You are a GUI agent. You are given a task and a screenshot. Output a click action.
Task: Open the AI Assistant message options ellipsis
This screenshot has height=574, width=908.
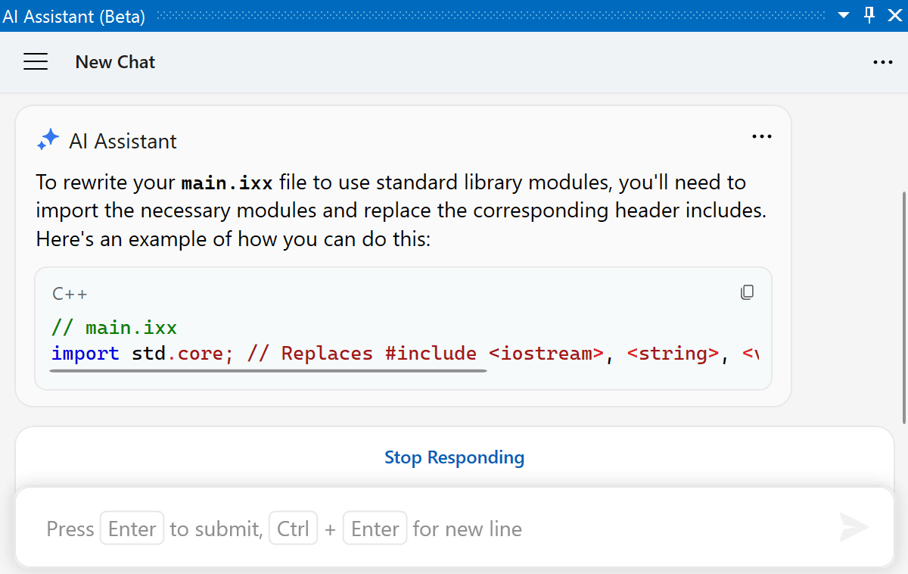[761, 136]
